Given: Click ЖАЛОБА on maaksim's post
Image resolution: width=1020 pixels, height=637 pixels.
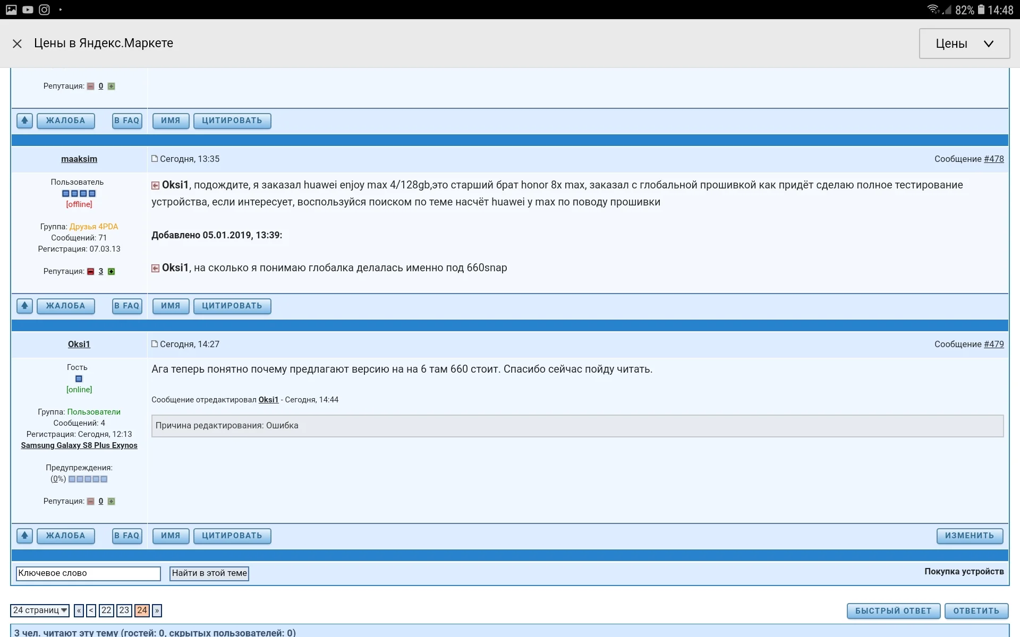Looking at the screenshot, I should pos(65,306).
